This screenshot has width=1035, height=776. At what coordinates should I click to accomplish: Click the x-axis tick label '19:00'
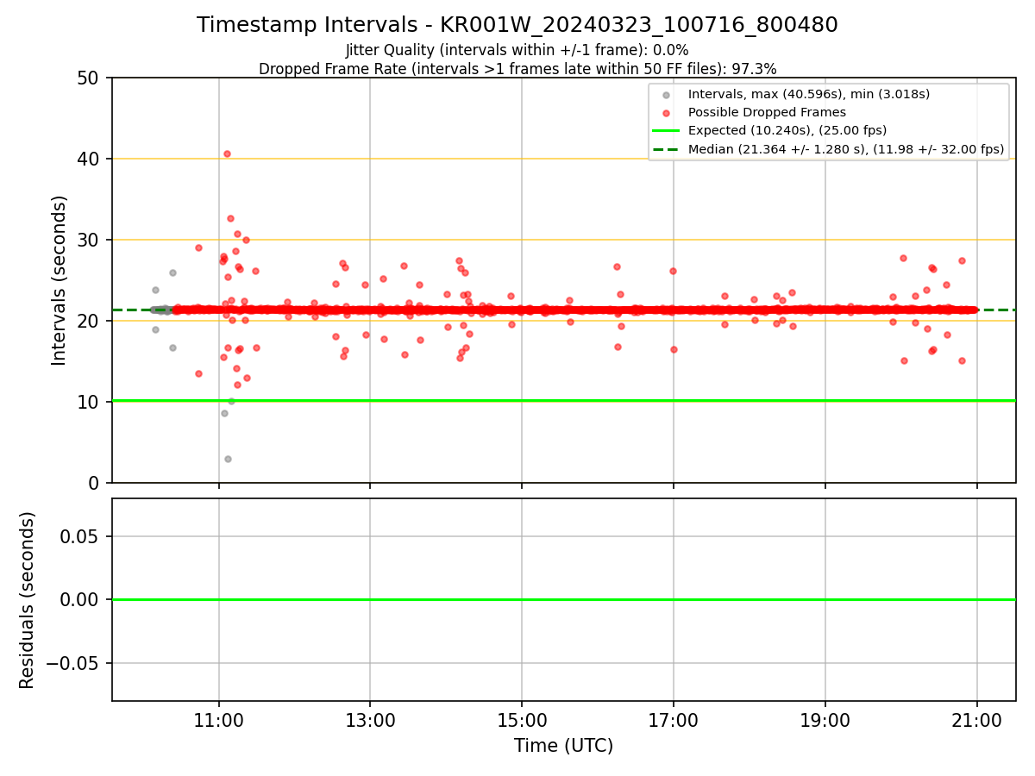[825, 720]
